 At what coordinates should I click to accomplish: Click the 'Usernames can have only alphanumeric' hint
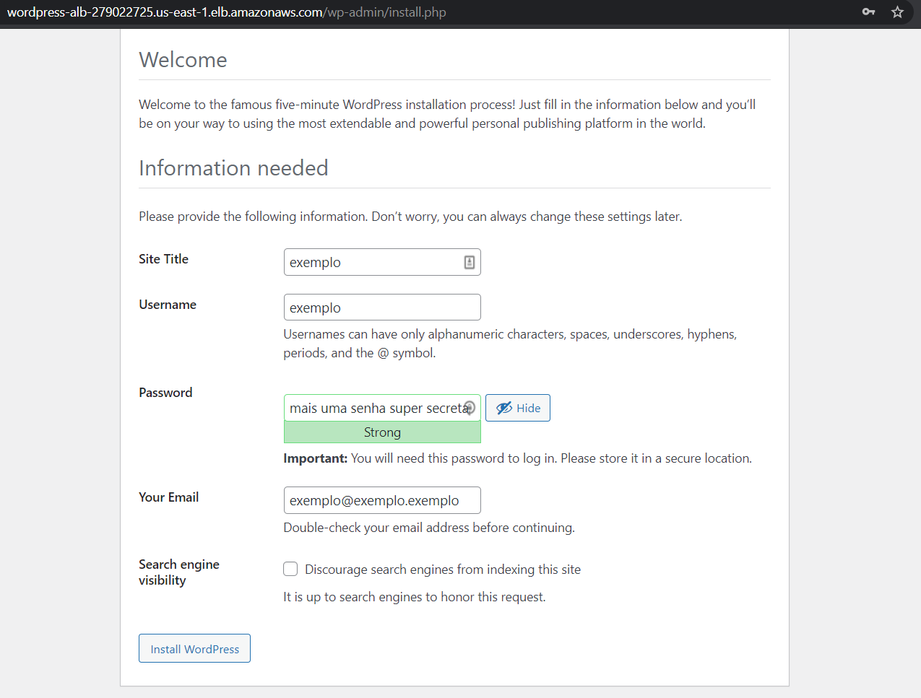point(510,344)
